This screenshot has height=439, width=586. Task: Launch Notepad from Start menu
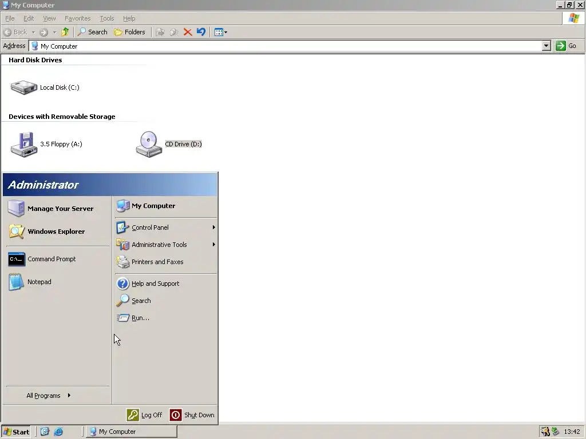point(58,282)
